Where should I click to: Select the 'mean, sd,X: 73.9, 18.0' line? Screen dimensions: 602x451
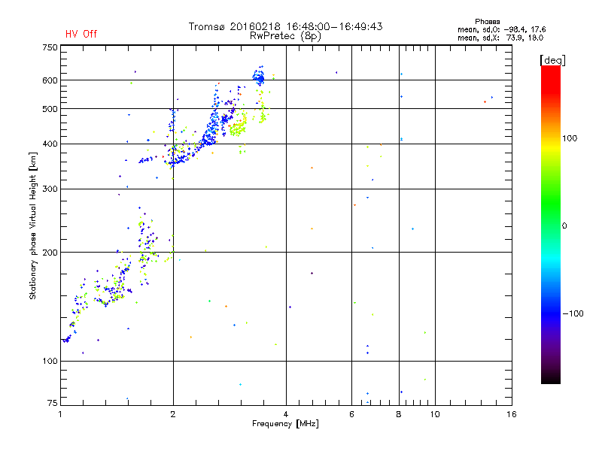click(x=500, y=38)
